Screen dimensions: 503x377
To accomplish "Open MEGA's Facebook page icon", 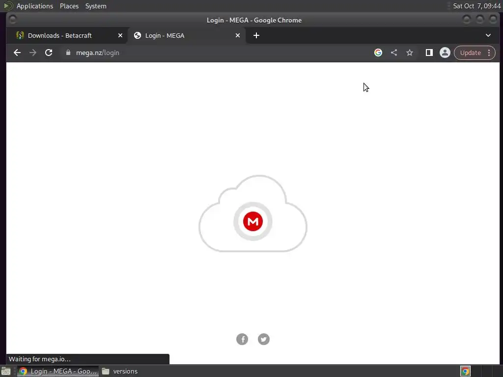I will click(242, 339).
